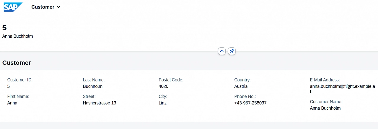The height and width of the screenshot is (129, 378).
Task: Click the Anna Buchholm subtitle text
Action: tap(18, 36)
